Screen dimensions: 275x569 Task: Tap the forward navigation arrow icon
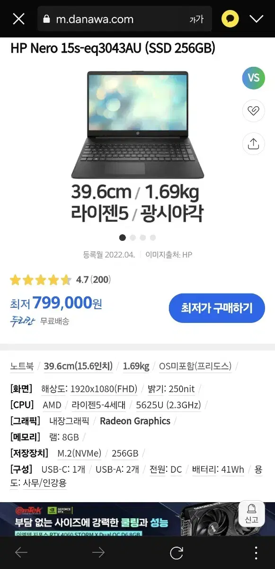(98, 552)
